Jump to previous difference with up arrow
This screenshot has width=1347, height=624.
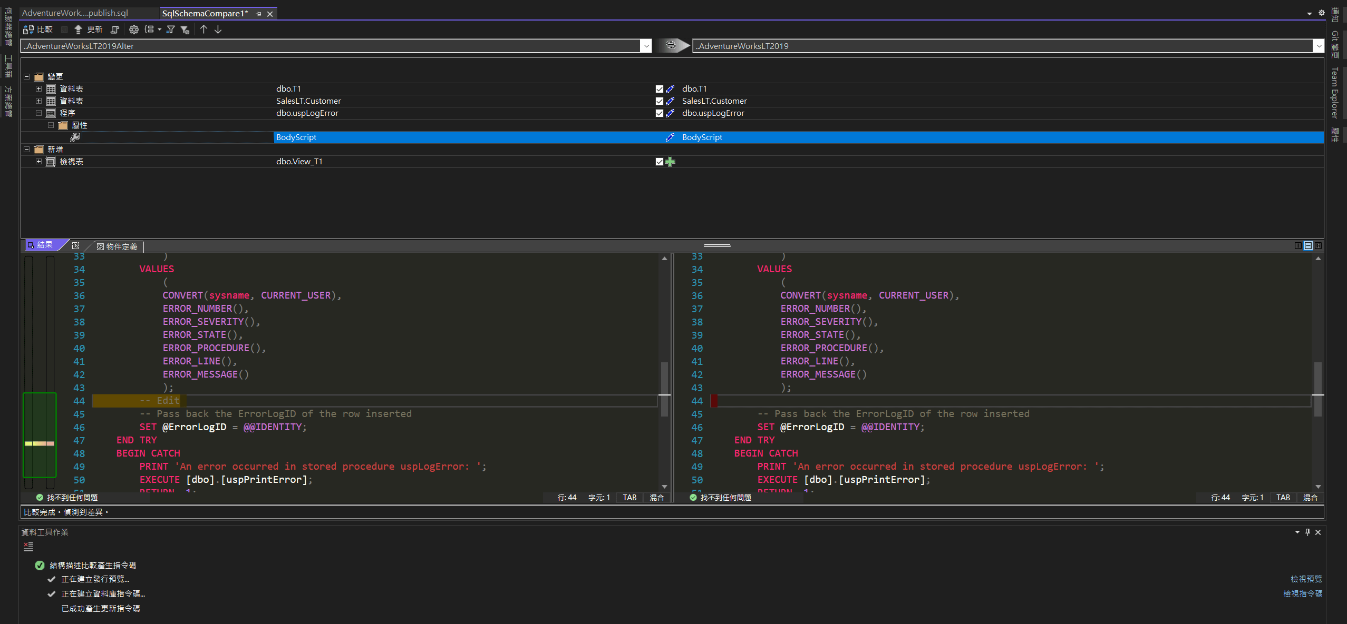[203, 29]
